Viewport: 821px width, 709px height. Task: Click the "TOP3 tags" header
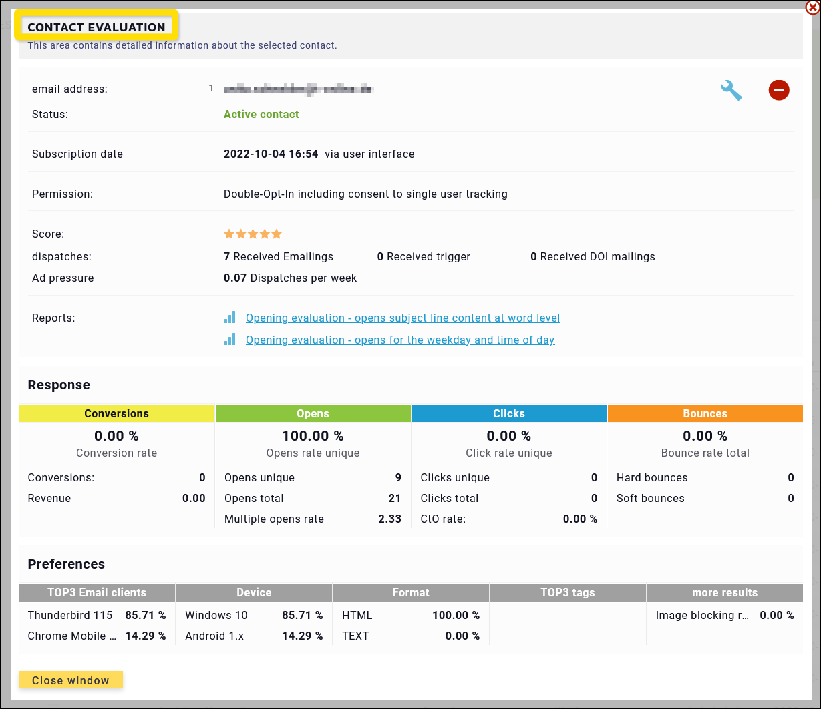click(x=568, y=593)
